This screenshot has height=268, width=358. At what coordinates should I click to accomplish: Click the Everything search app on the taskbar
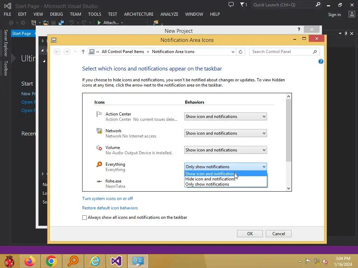pyautogui.click(x=73, y=261)
